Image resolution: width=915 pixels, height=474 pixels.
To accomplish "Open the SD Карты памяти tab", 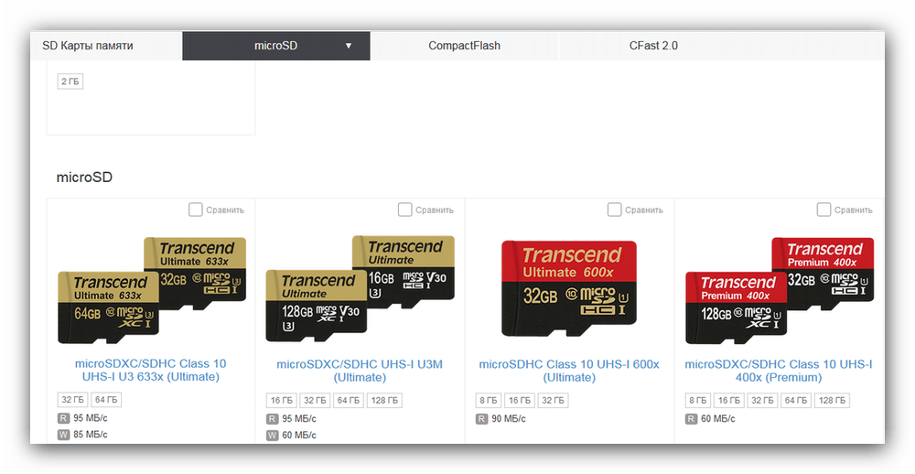I will click(88, 46).
